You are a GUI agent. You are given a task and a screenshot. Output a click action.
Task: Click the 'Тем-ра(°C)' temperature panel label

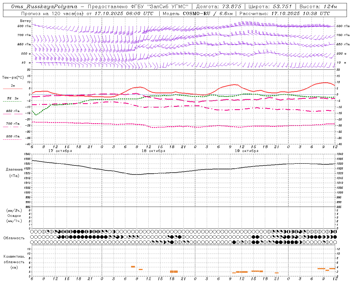[x=13, y=78]
